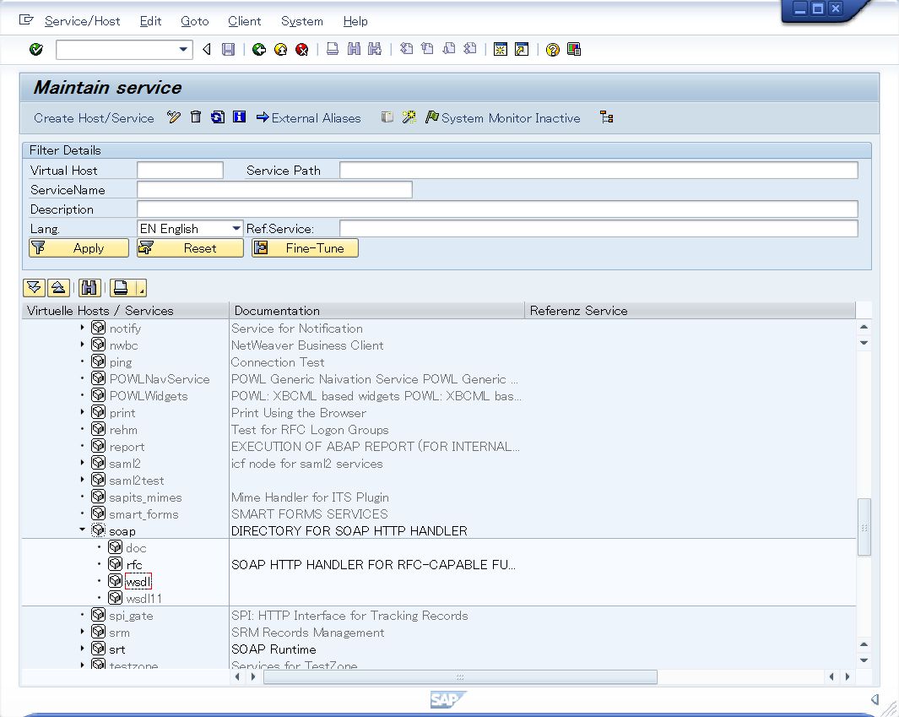Click the Delete trash can icon

(x=196, y=117)
